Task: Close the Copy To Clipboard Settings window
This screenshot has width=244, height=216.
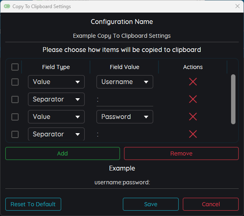Action: pyautogui.click(x=238, y=6)
